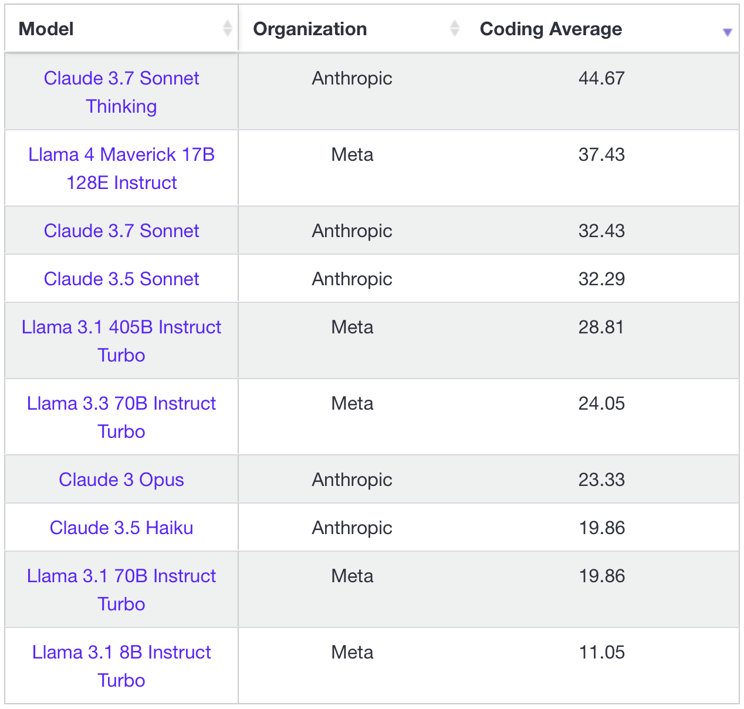
Task: Open the Claude 3.7 Sonnet link at 32.43
Action: (121, 231)
